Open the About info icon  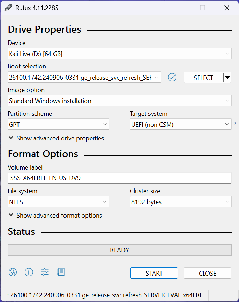[29, 272]
